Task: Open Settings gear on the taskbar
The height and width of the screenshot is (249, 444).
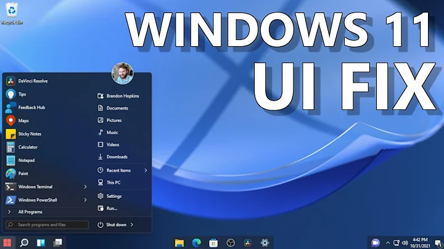Action: point(265,243)
